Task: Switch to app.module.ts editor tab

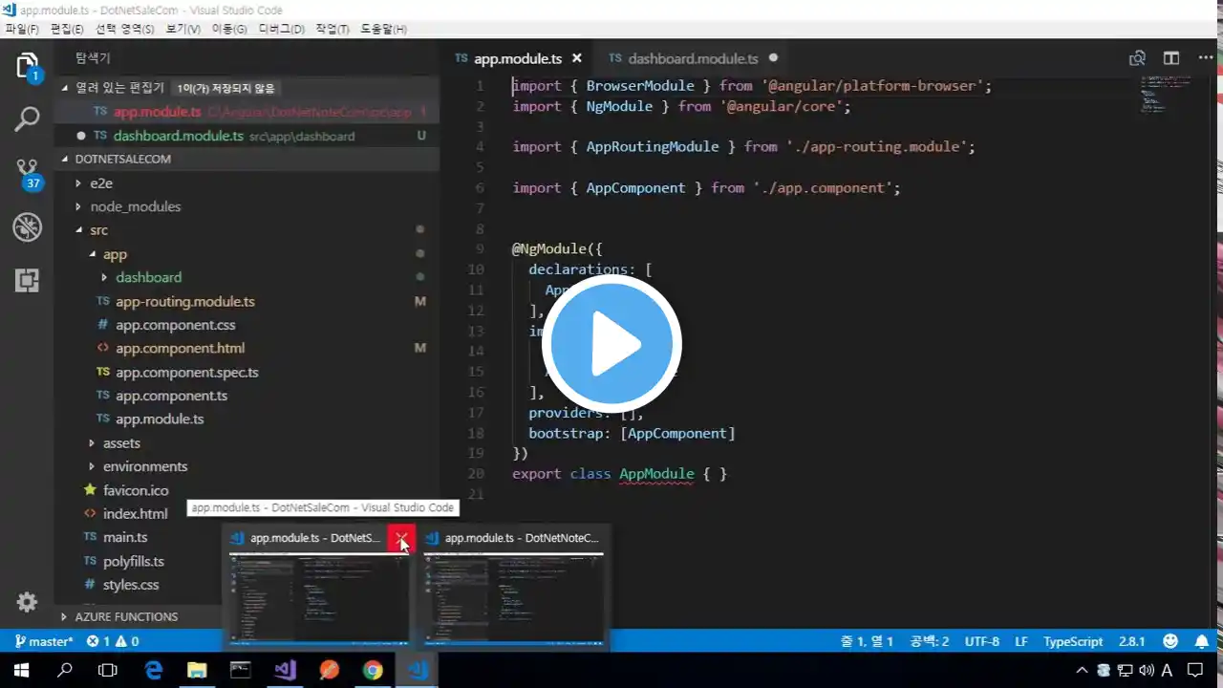Action: click(x=517, y=58)
